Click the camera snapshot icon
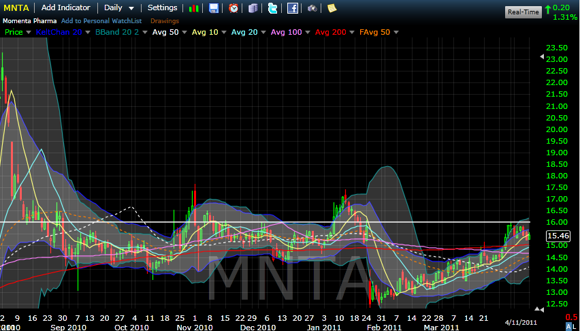This screenshot has width=580, height=331. click(x=312, y=8)
